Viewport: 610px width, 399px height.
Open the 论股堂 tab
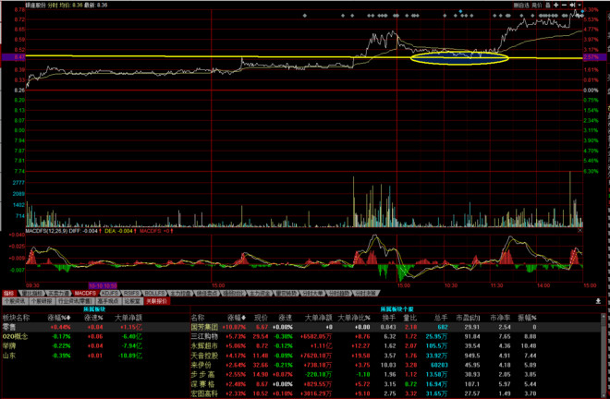133,301
